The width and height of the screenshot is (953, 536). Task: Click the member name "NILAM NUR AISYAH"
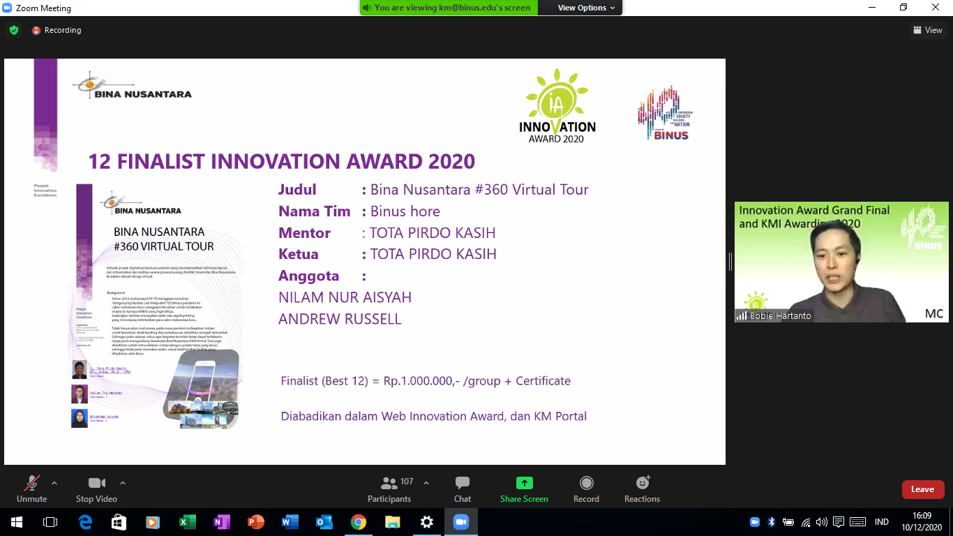coord(345,297)
